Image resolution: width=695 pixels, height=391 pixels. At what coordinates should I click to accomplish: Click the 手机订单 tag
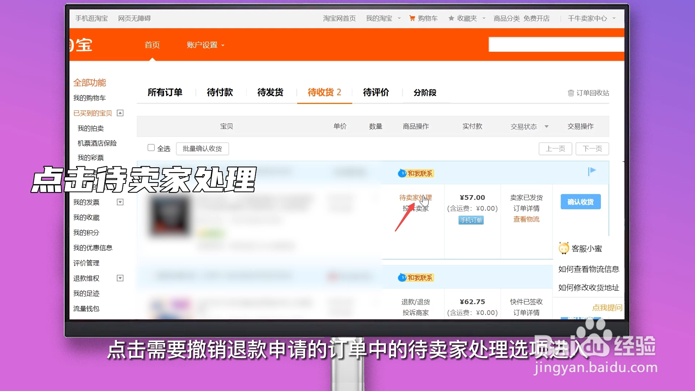(471, 220)
